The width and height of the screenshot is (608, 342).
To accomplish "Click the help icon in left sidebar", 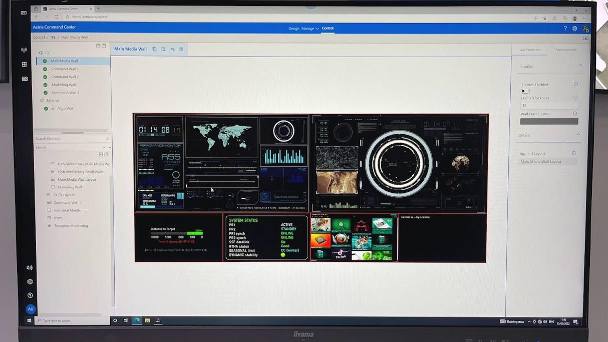I will click(30, 295).
